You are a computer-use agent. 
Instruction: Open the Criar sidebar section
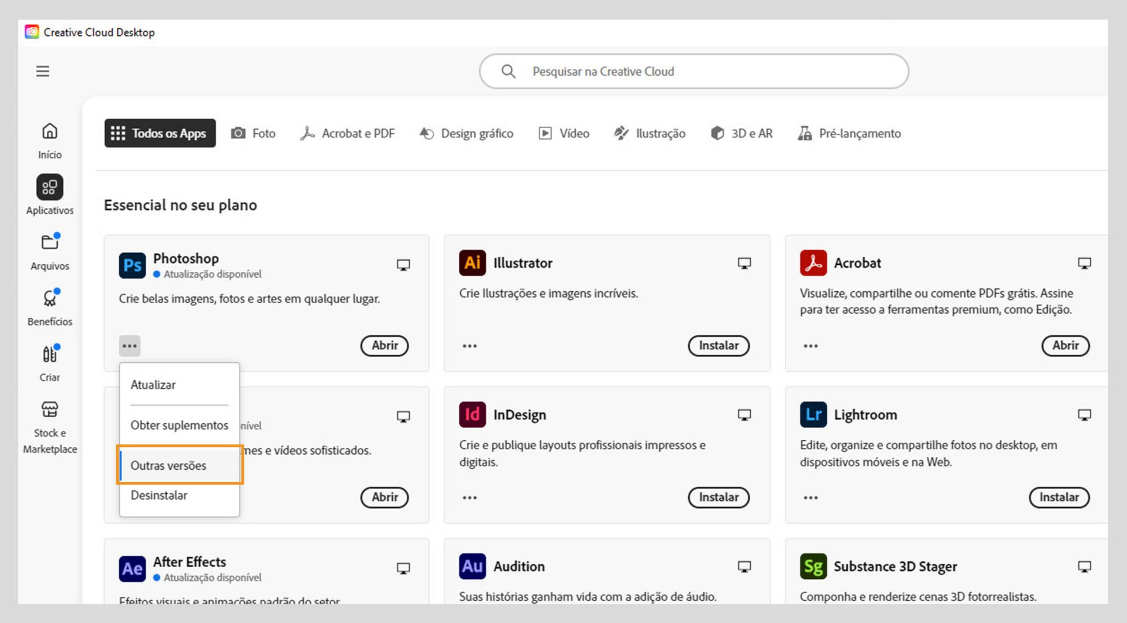tap(50, 355)
